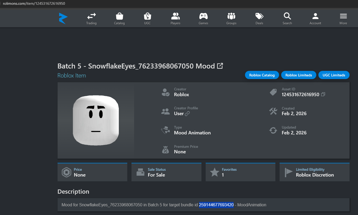Open the Account person icon
Screen dimensions: 358x215
click(x=315, y=16)
